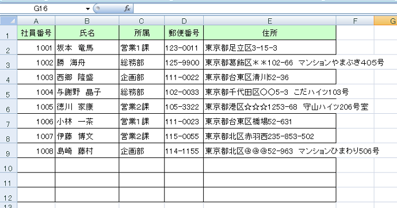Select 営業2課 cell in row 8

pyautogui.click(x=142, y=136)
